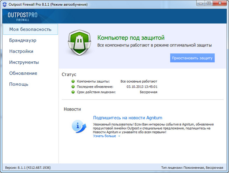
Task: Click green indicator beside Последнее обновление
Action: (73, 87)
